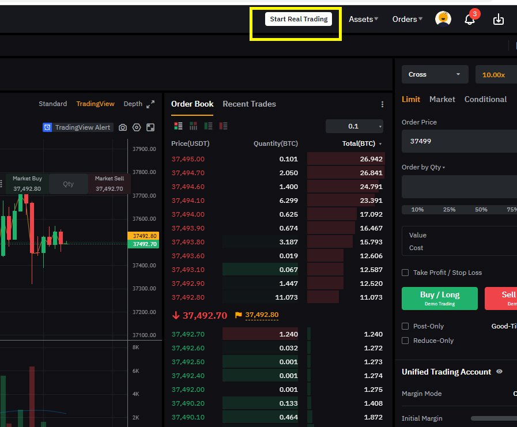Open the 0.1 price grouping dropdown

pyautogui.click(x=354, y=126)
